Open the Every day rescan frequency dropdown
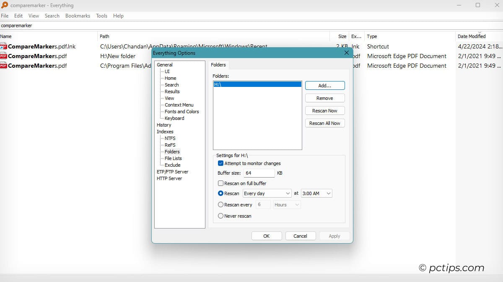Screen dimensions: 503x282 coord(267,193)
